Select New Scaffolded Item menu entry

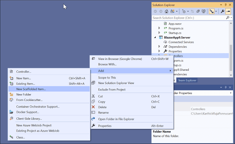click(x=31, y=89)
